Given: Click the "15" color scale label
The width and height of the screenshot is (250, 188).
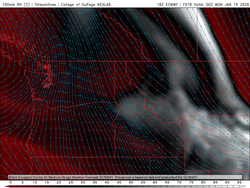Looking at the screenshot, I should pyautogui.click(x=47, y=182).
